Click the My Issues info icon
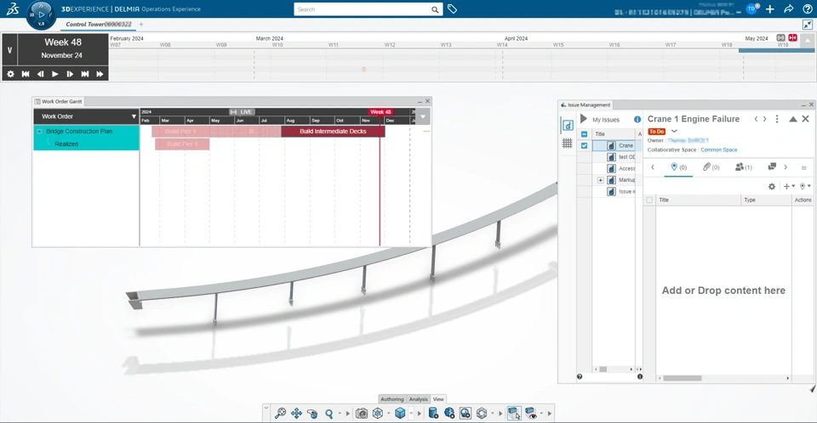Image resolution: width=817 pixels, height=423 pixels. click(x=637, y=119)
